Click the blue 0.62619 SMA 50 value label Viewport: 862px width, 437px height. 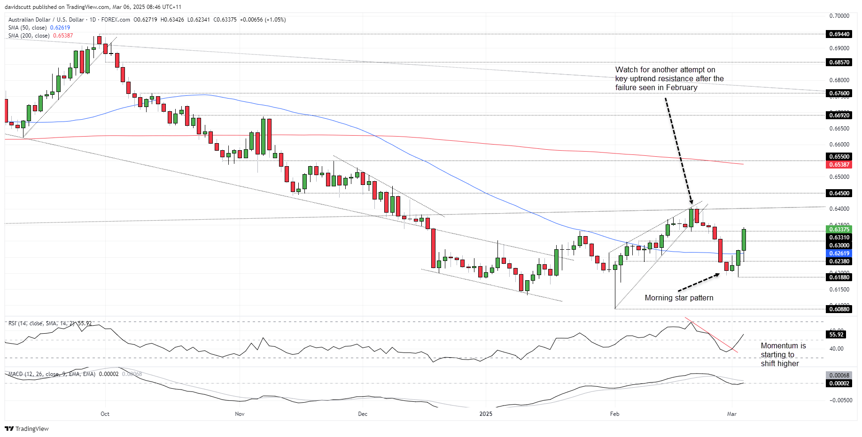click(839, 253)
